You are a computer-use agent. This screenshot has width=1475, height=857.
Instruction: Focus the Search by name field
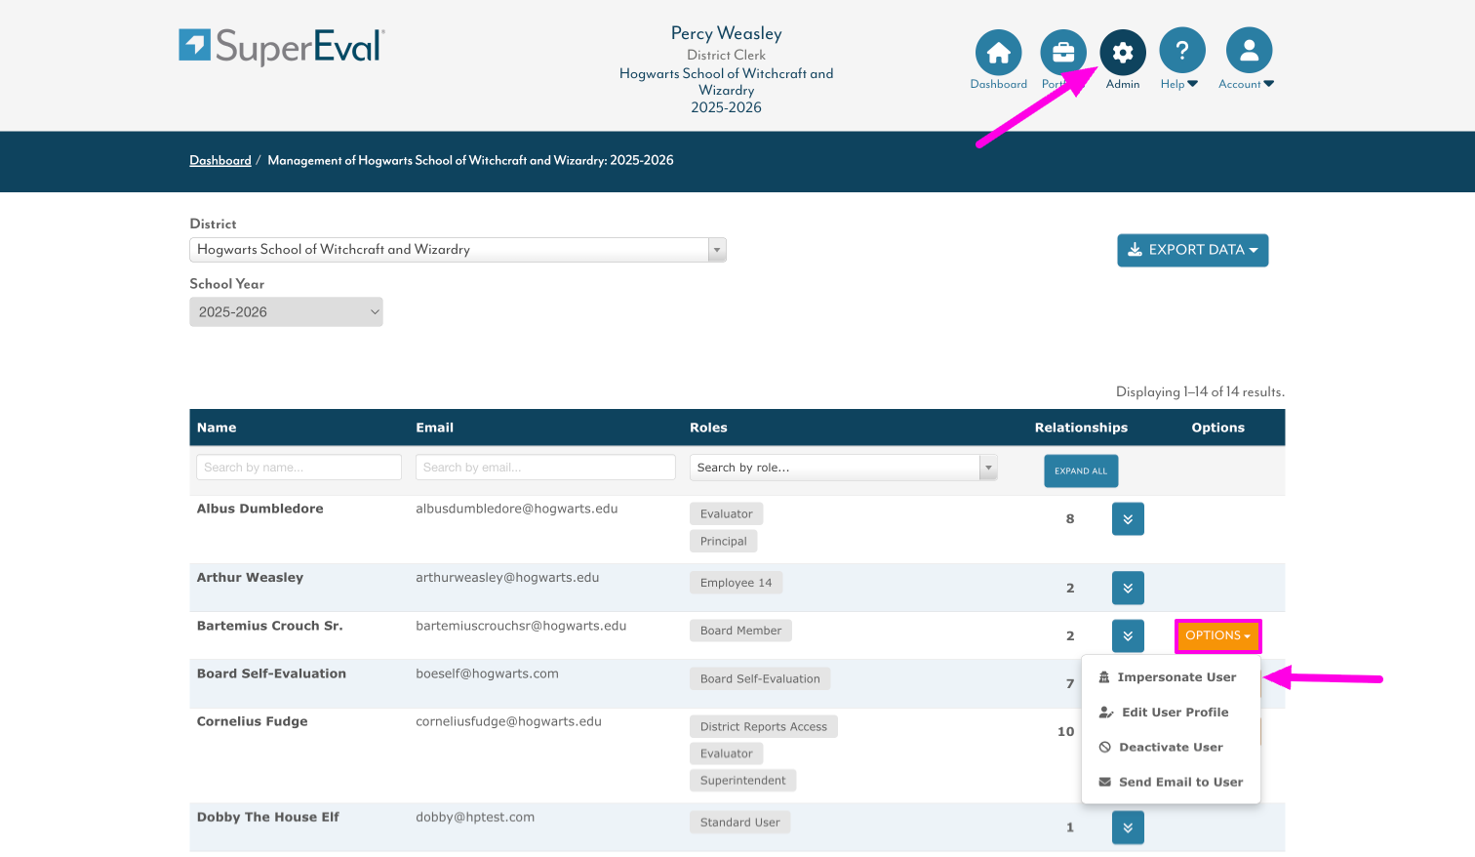click(x=299, y=468)
